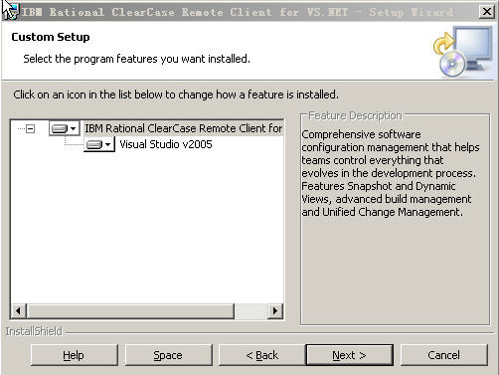Click the horizontal scrollbar thumb in the feature list
499x375 pixels.
[x=130, y=311]
